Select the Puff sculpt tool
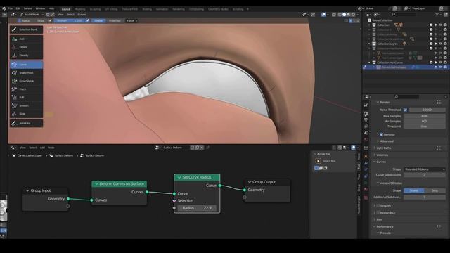450x253 pixels. click(x=26, y=98)
